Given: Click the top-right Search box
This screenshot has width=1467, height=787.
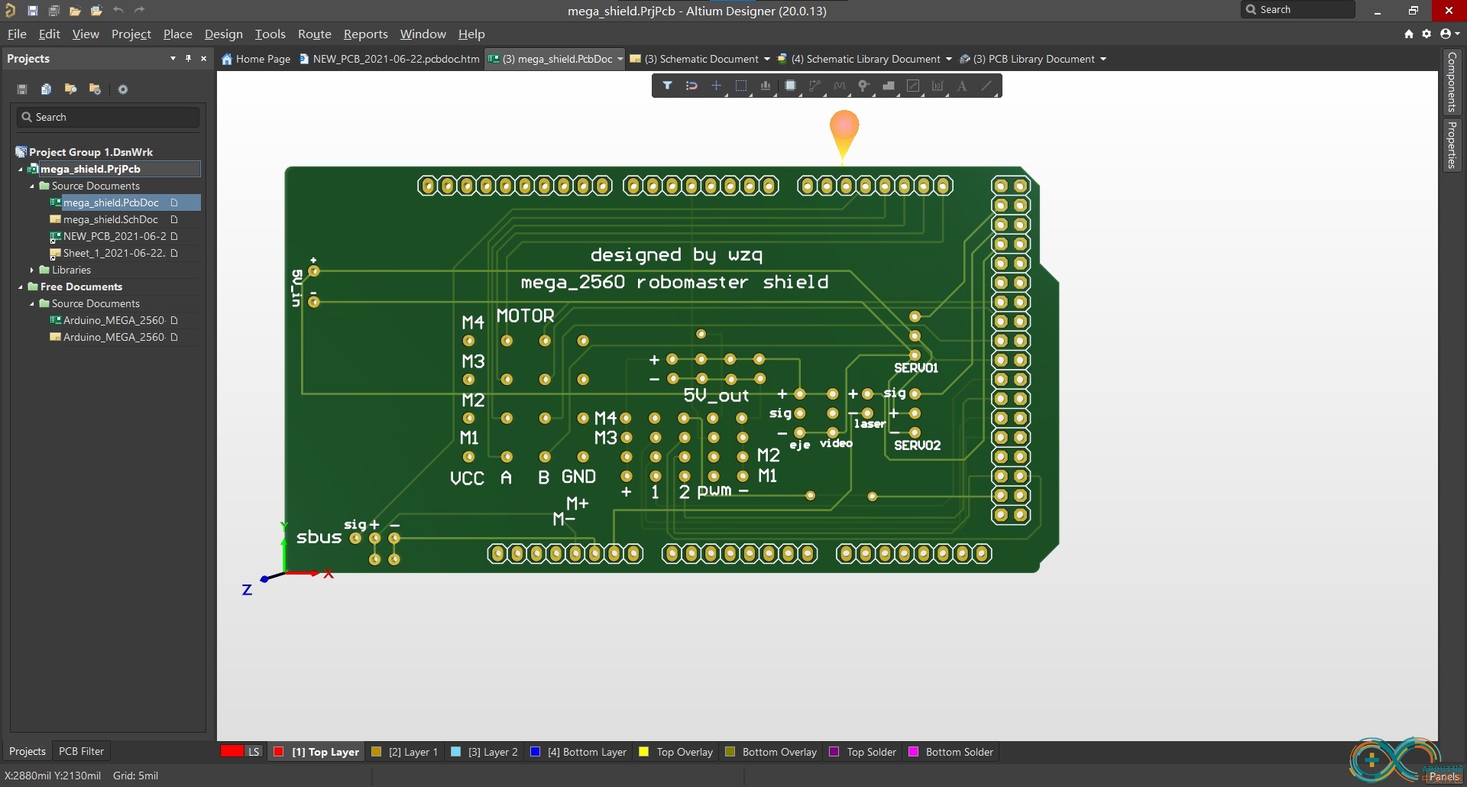Looking at the screenshot, I should (1297, 10).
